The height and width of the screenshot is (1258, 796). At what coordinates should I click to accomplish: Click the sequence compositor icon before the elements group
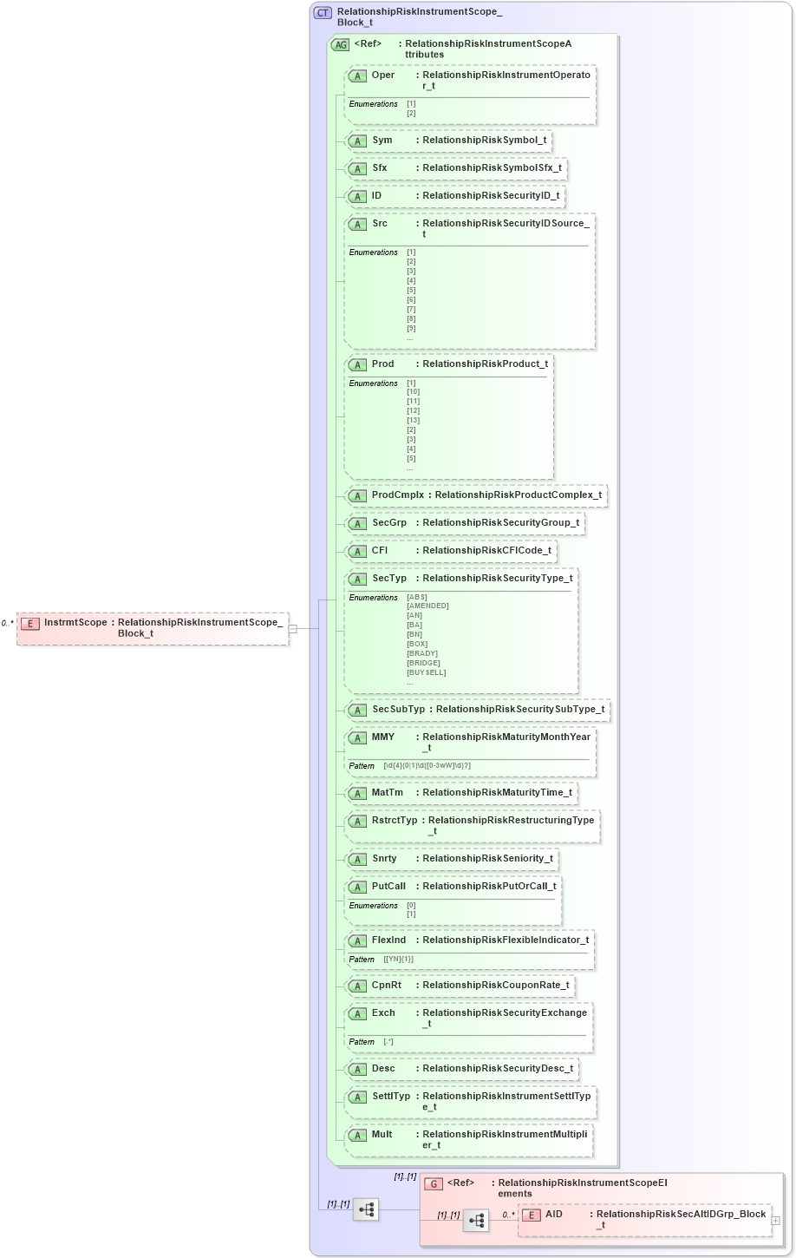point(366,1210)
